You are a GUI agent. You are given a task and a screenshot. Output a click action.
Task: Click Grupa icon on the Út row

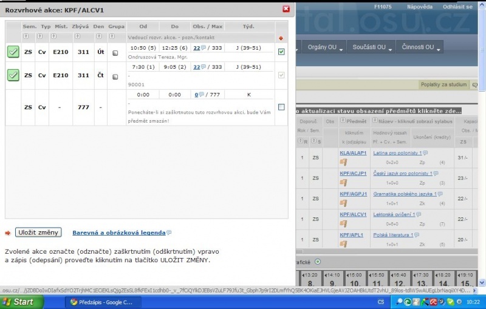(x=115, y=53)
